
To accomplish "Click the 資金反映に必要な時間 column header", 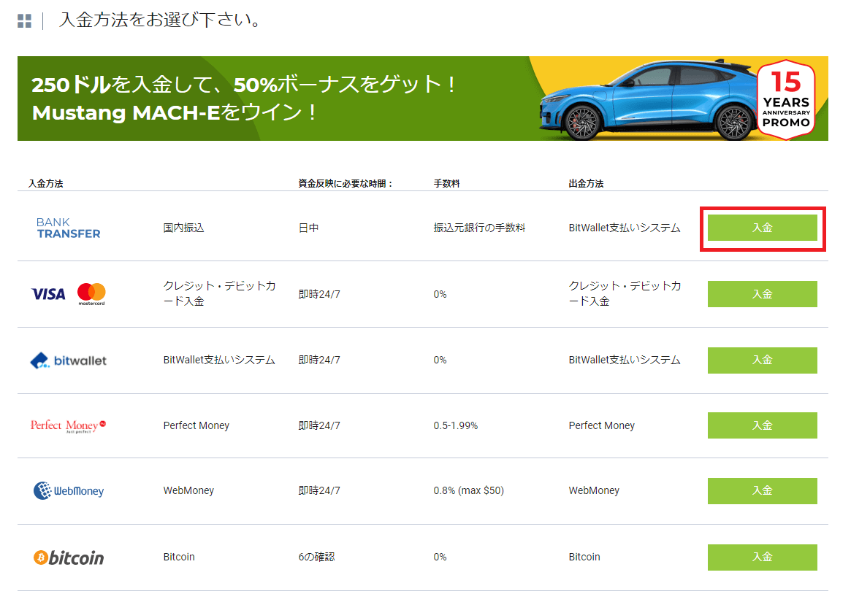I will 346,184.
